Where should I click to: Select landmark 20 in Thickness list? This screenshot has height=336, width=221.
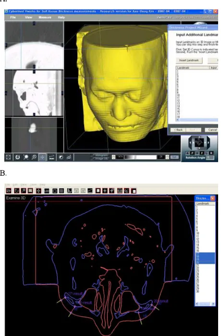point(205,263)
